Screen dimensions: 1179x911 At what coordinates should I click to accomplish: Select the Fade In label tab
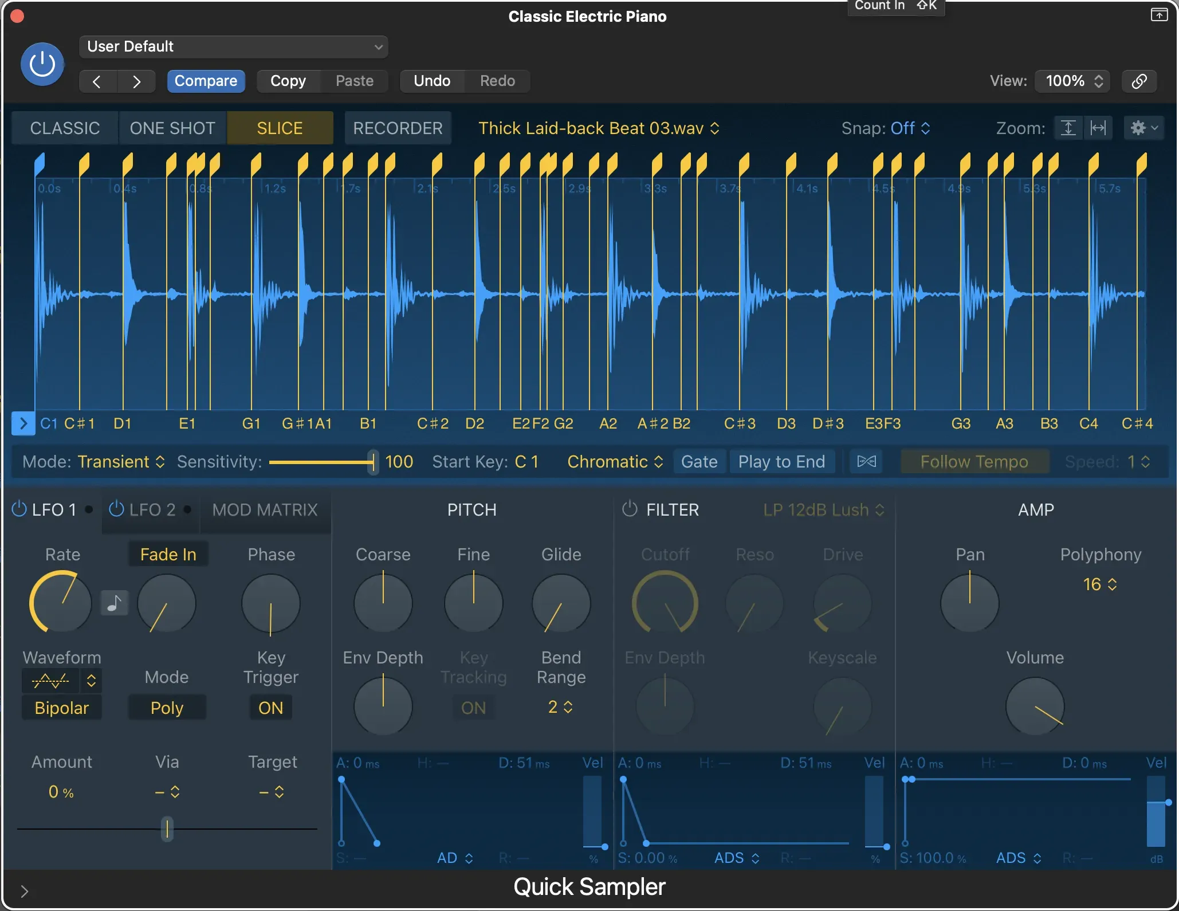pyautogui.click(x=168, y=554)
